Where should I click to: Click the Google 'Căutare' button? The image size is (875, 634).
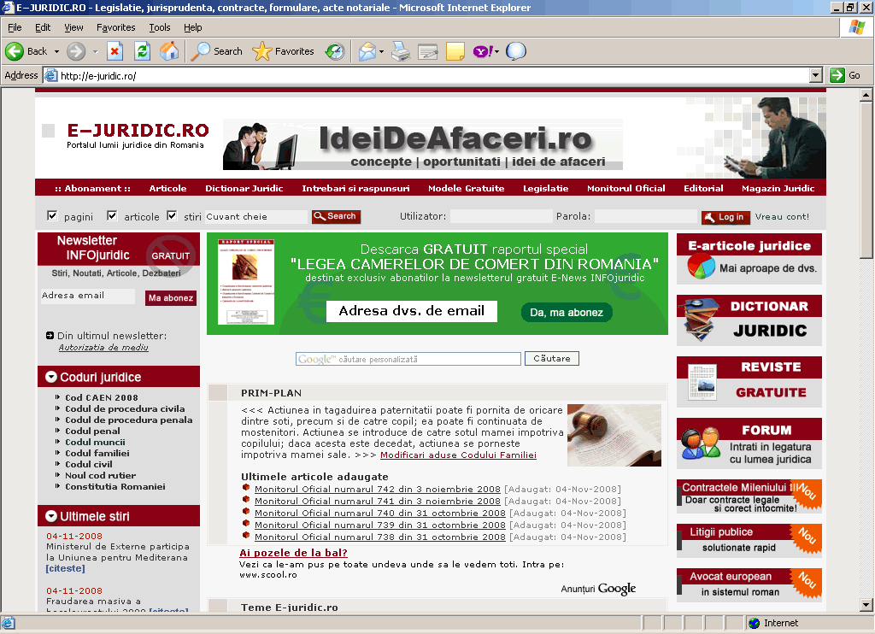[552, 358]
